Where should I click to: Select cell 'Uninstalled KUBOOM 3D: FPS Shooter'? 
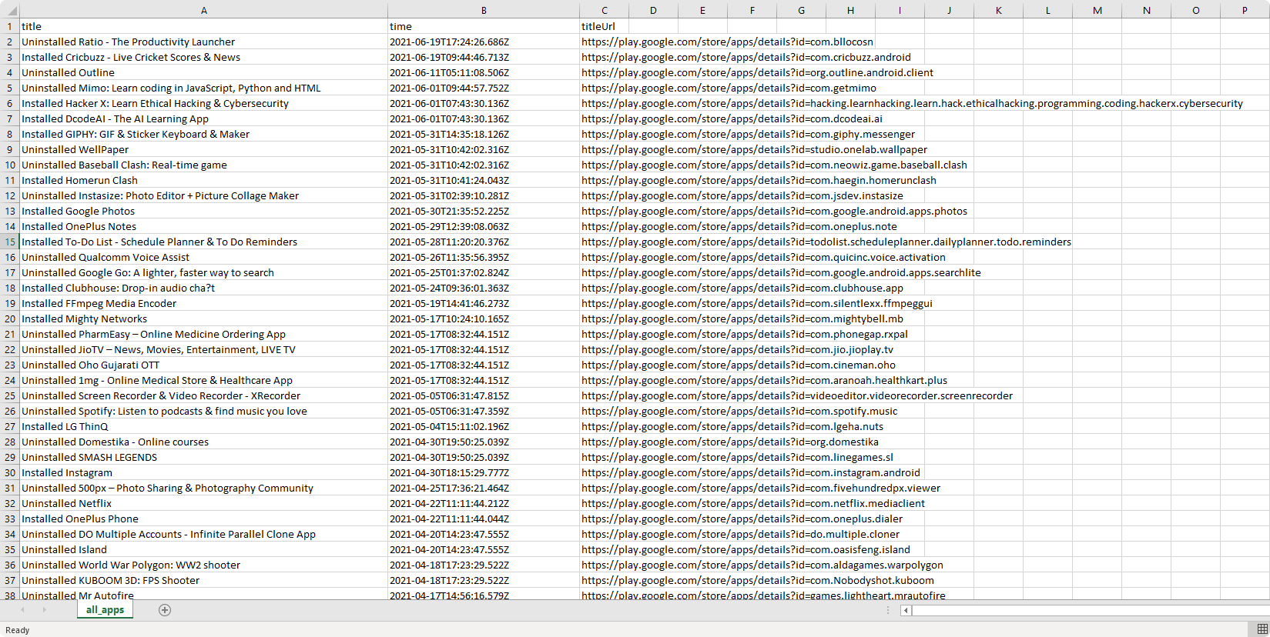[203, 580]
